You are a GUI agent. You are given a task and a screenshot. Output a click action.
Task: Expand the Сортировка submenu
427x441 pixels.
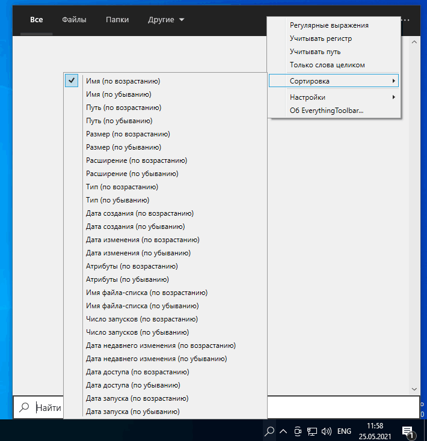(334, 81)
